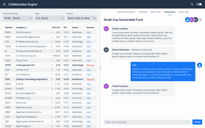Click the search icon in header
Screen dimensions: 205x128
pyautogui.click(x=192, y=4)
